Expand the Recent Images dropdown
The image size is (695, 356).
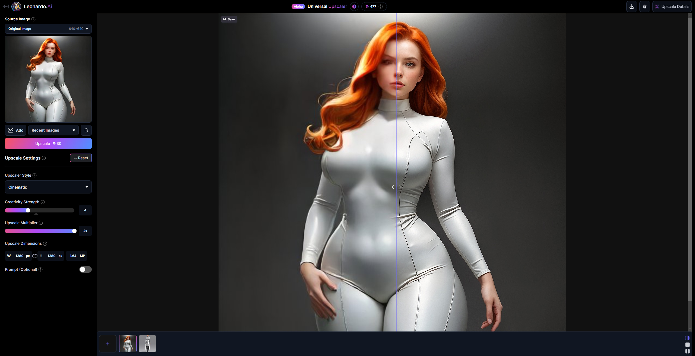[53, 130]
